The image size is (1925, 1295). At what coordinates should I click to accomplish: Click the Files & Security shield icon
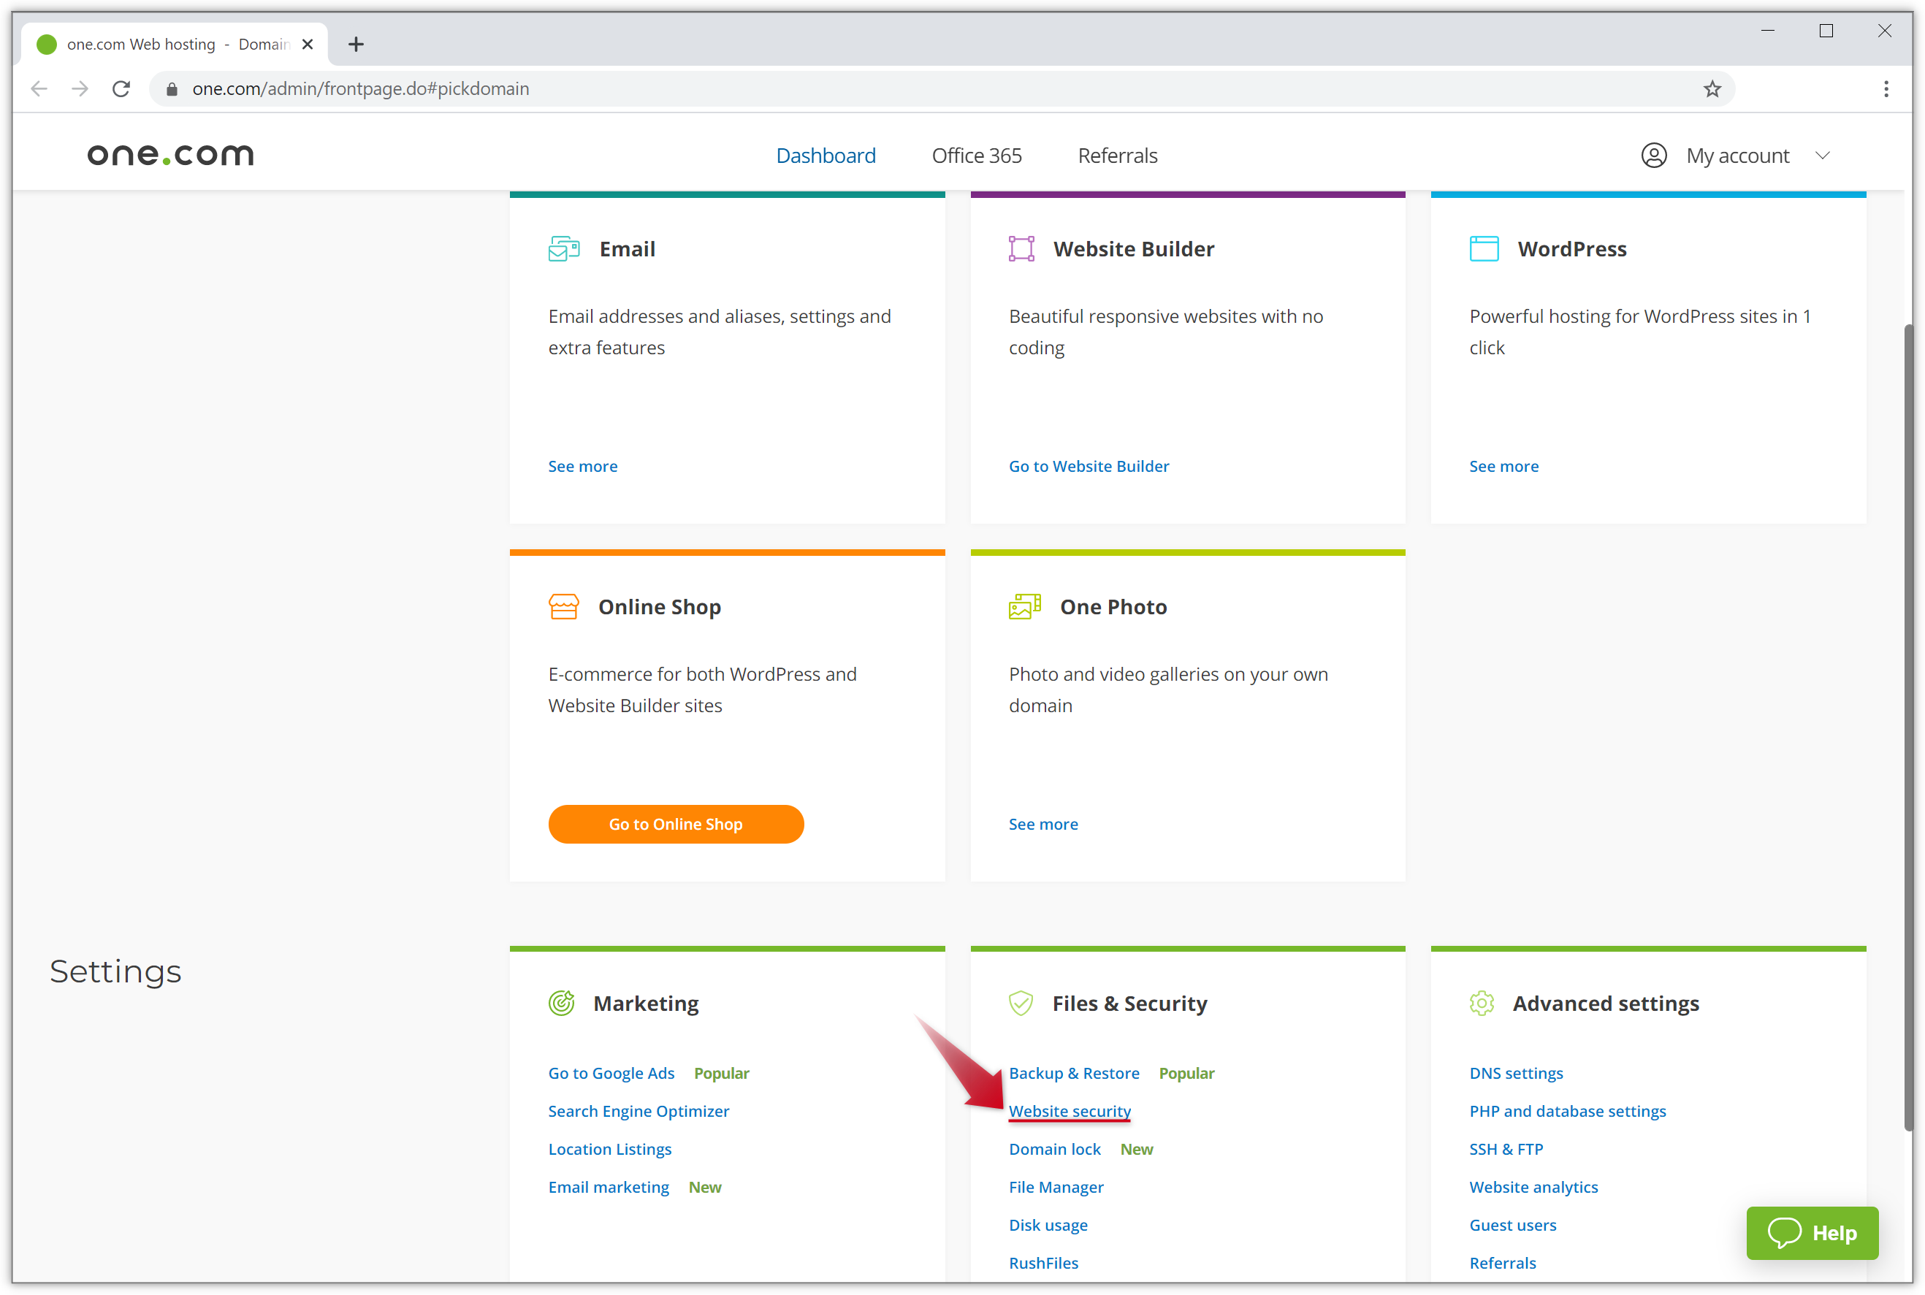(1021, 1003)
